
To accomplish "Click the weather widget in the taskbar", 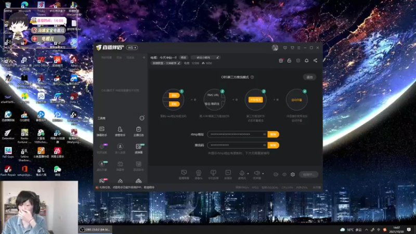I will pyautogui.click(x=351, y=229).
